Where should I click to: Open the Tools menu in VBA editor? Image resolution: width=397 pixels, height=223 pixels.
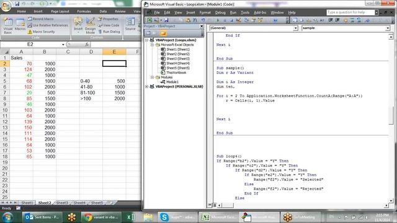pos(245,12)
